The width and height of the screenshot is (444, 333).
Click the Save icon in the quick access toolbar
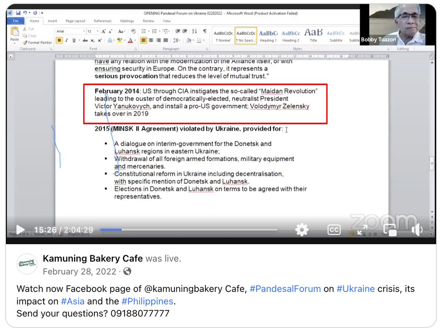pos(18,13)
